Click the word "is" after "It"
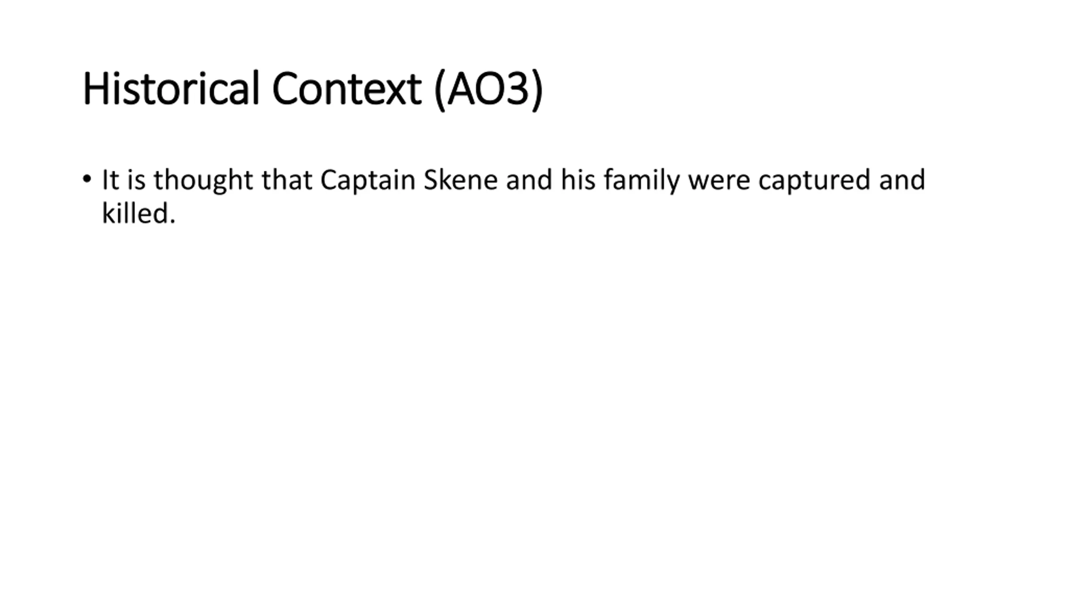Viewport: 1069px width, 601px height. tap(137, 180)
